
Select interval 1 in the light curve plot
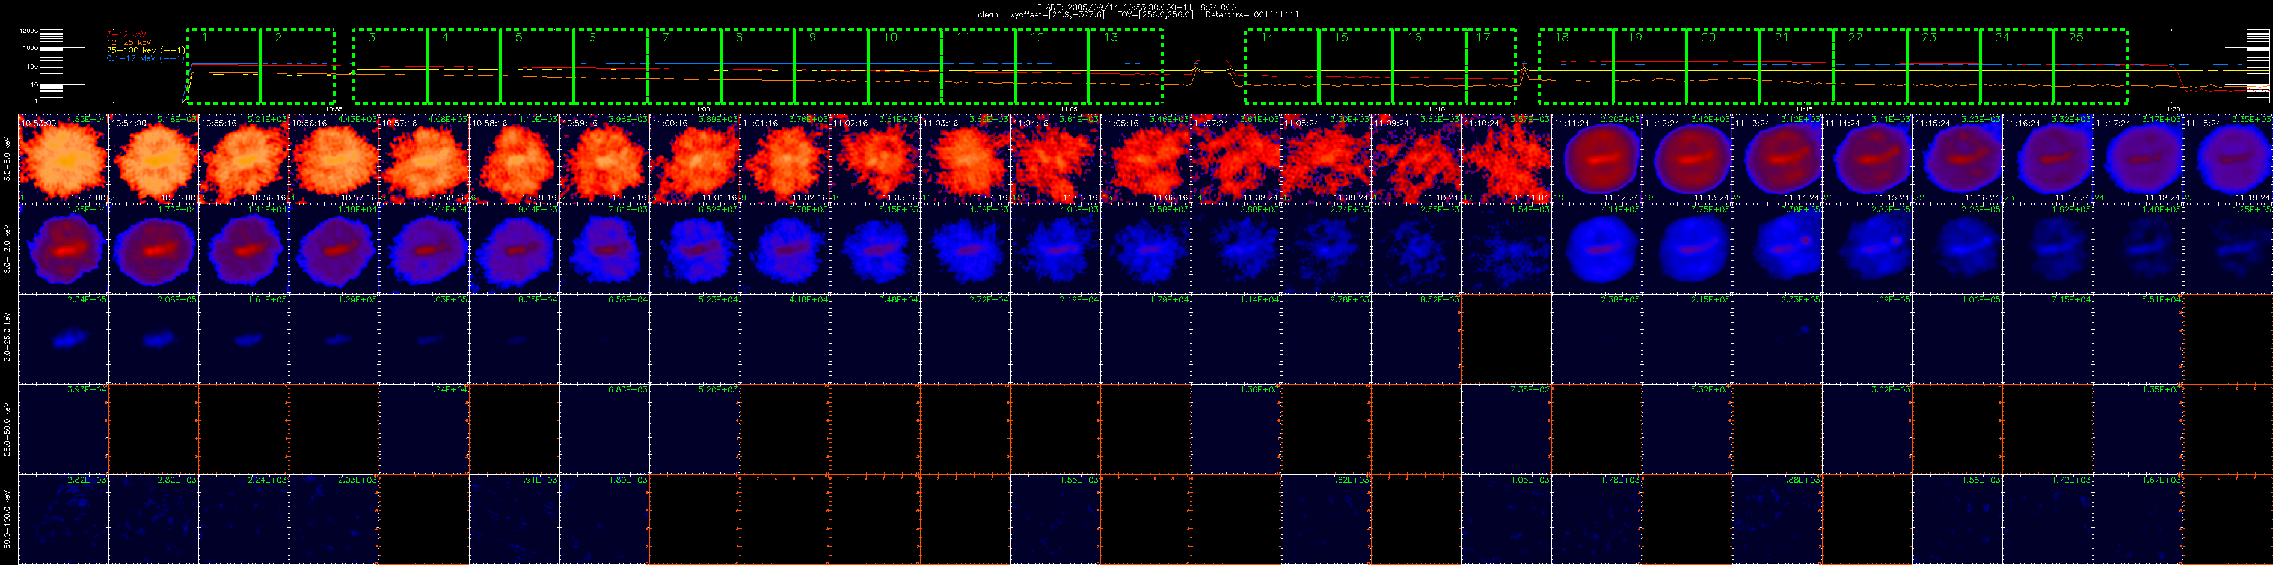click(224, 66)
